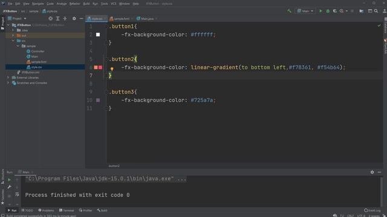Open the Build tool window
Image resolution: width=387 pixels, height=217 pixels.
[x=102, y=210]
